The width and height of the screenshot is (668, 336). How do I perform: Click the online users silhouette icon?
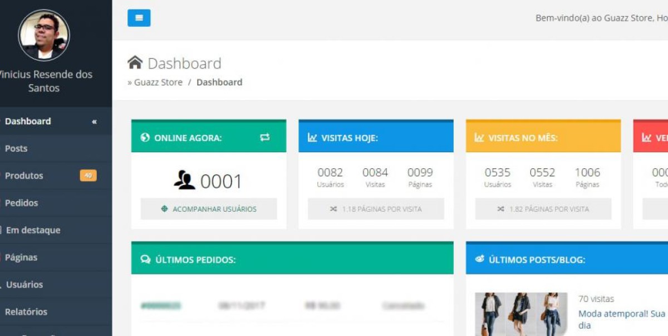pos(184,181)
